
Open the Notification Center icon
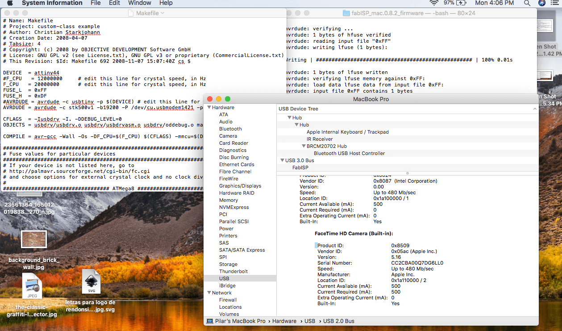pyautogui.click(x=555, y=3)
